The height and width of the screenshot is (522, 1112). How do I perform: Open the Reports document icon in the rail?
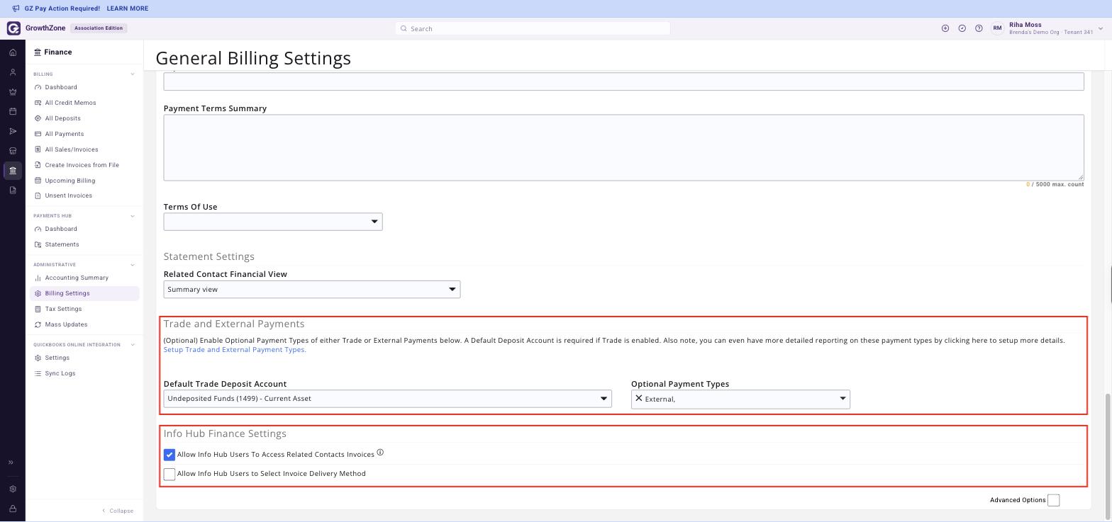pyautogui.click(x=13, y=190)
